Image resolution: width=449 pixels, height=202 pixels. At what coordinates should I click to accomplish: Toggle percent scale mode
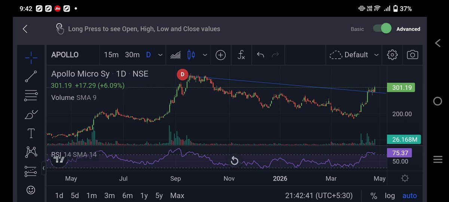pos(373,196)
